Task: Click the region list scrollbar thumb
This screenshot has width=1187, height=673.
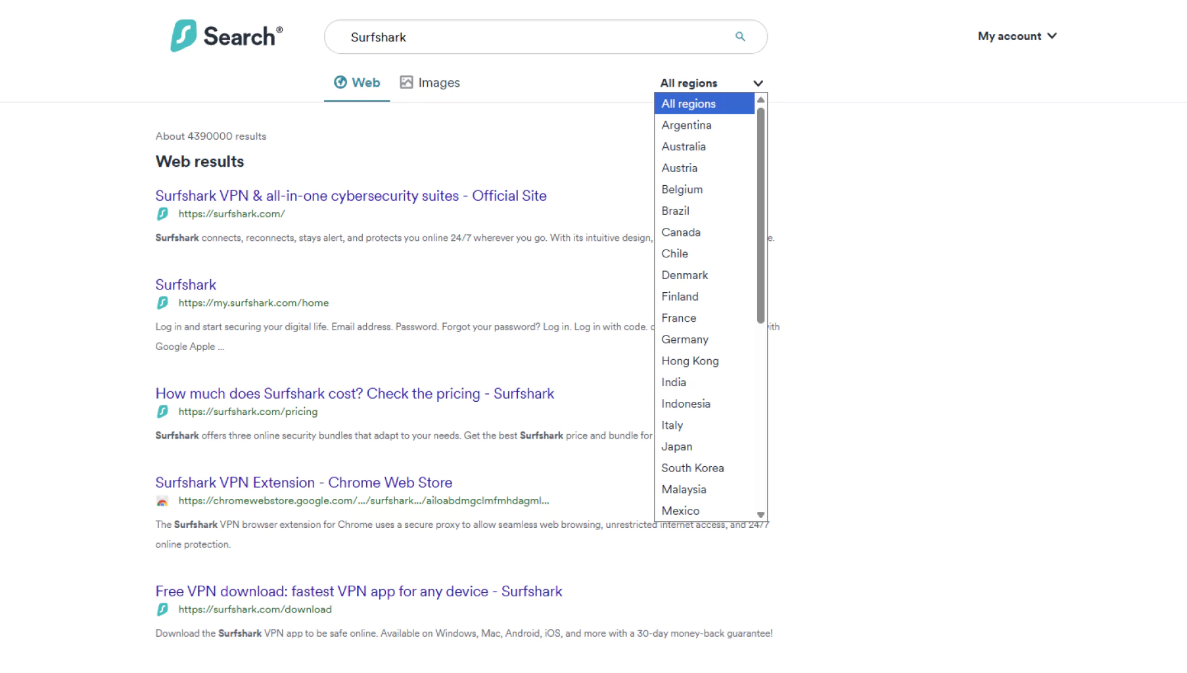Action: click(x=760, y=215)
